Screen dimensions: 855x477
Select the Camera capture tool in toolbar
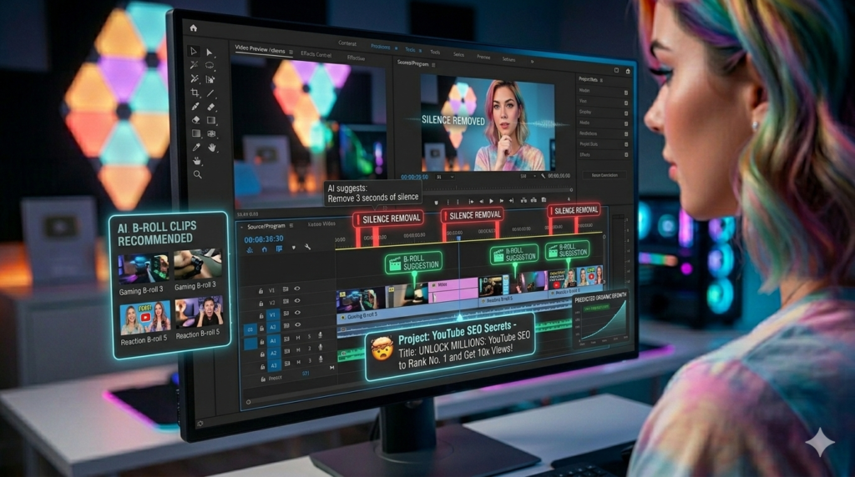[x=211, y=133]
